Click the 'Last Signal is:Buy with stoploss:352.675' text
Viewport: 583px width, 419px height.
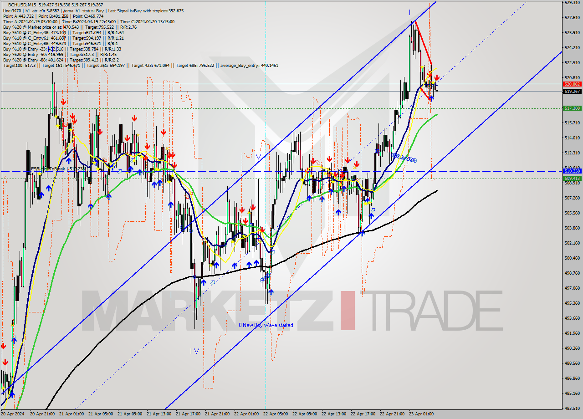click(145, 10)
